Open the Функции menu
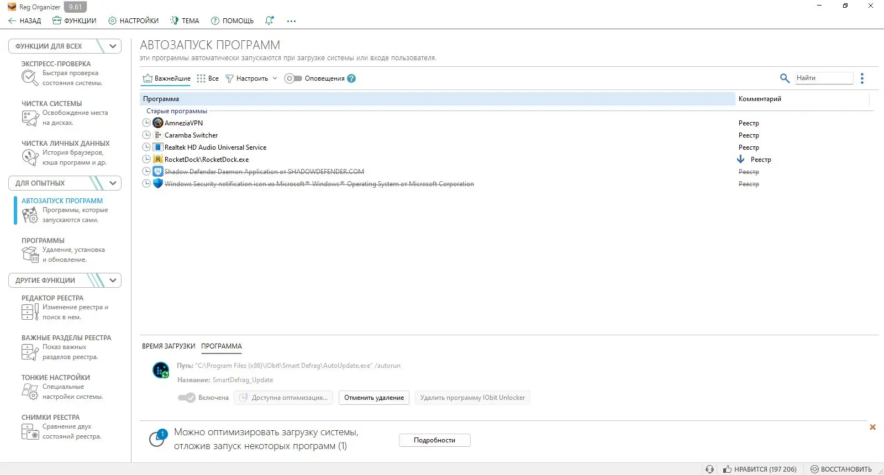The image size is (884, 475). coord(74,21)
